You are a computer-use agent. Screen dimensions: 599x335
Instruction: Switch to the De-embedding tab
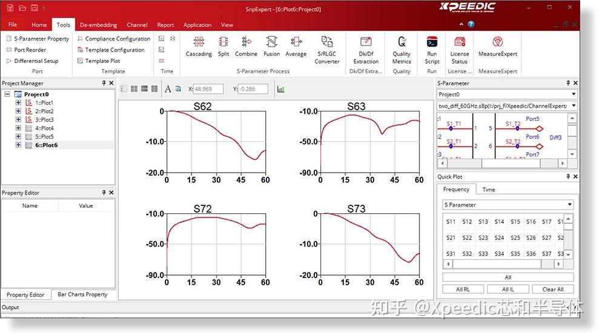(98, 25)
